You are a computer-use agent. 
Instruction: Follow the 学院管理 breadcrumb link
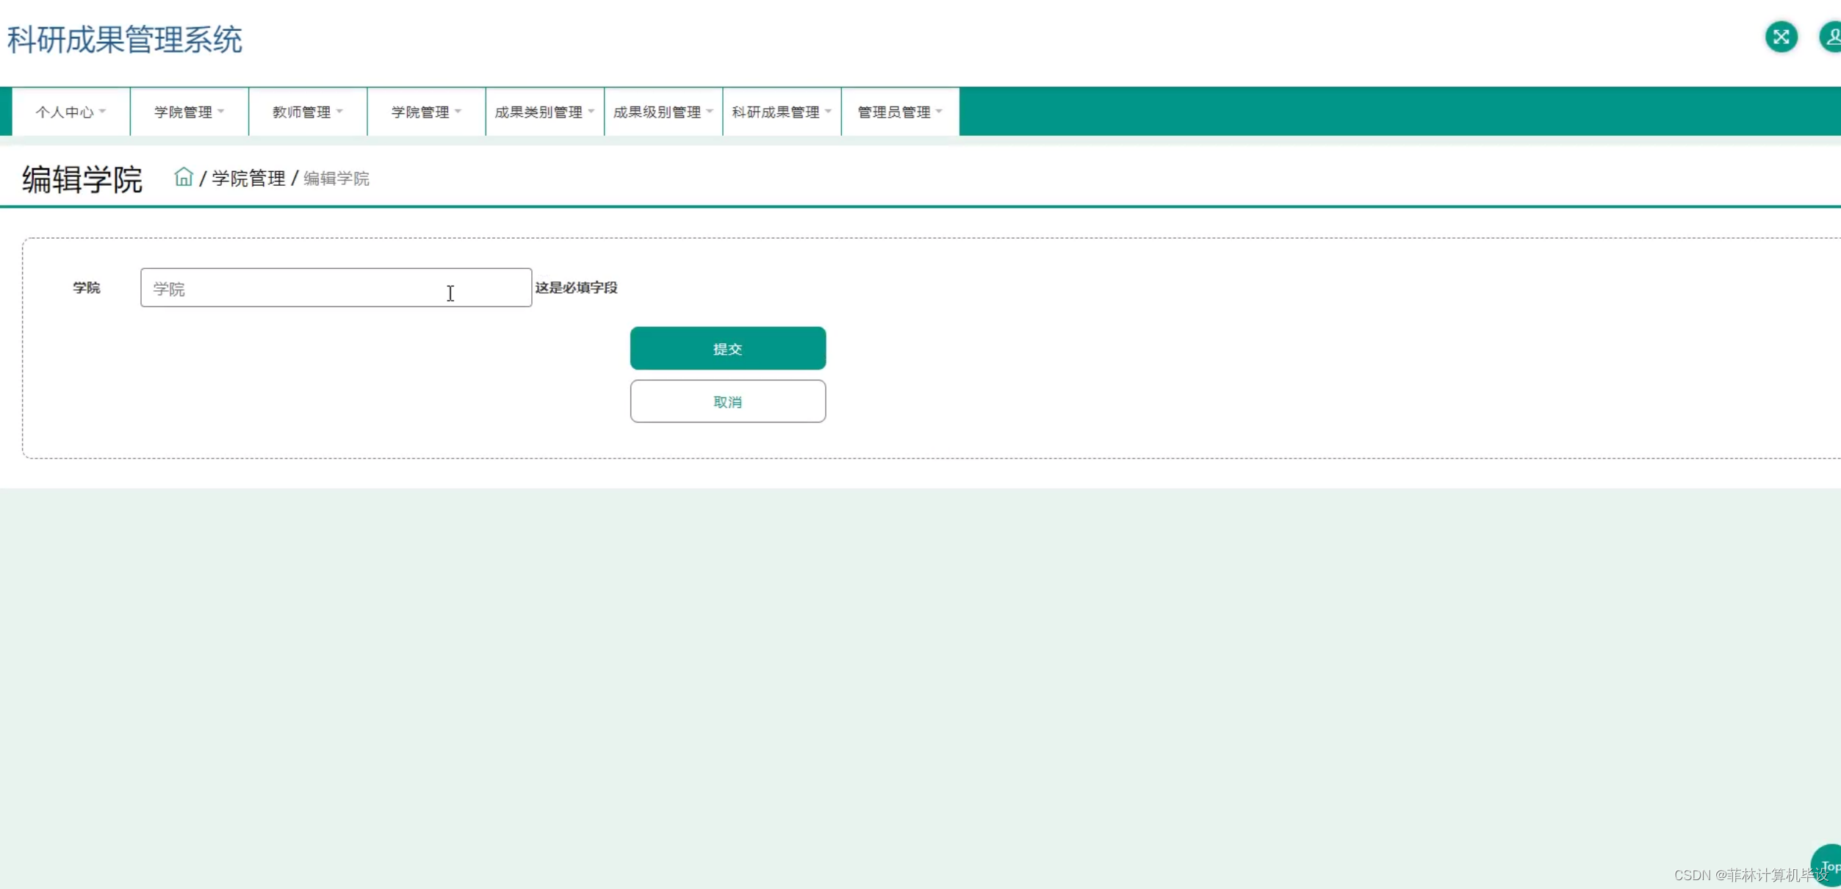point(248,179)
